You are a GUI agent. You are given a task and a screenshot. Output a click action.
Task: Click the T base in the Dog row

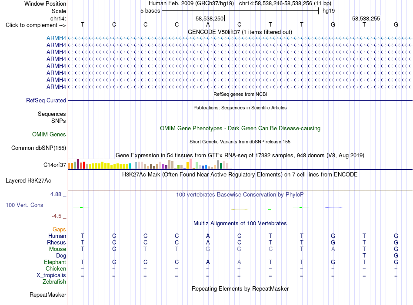tap(364, 256)
